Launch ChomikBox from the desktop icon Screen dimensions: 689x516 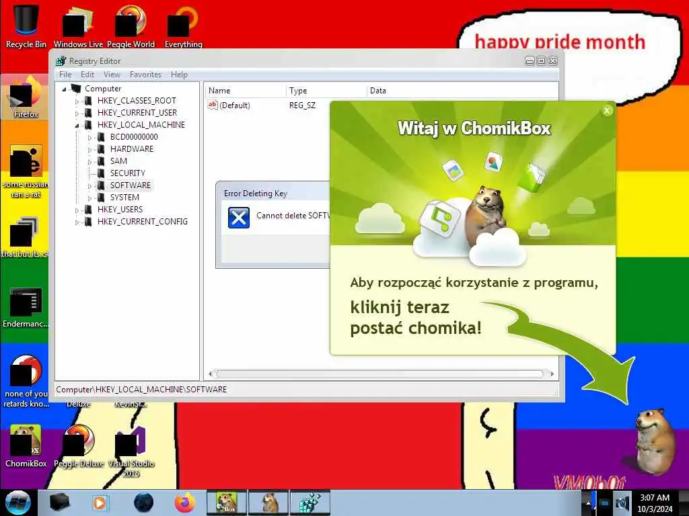[26, 446]
